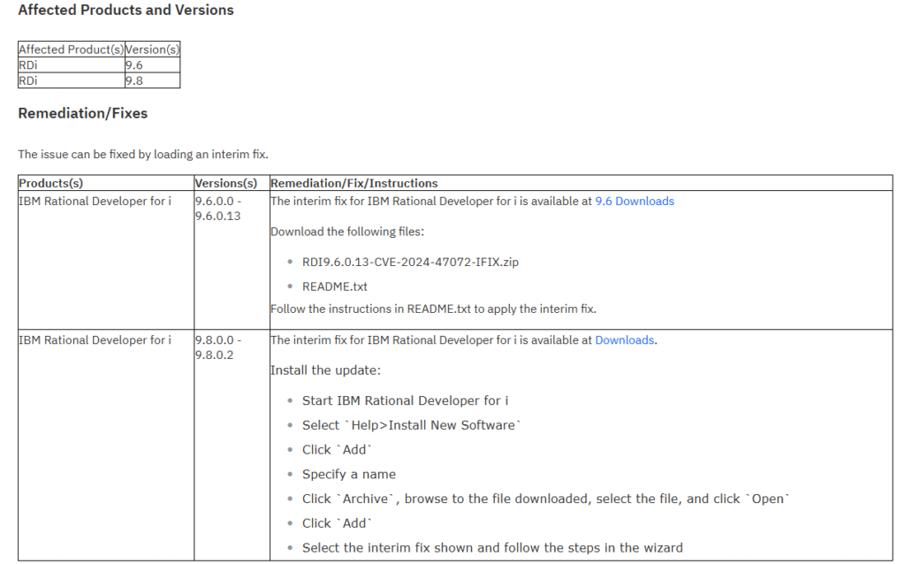Click the line "Follow the instructions in README.txt to apply"
905x564 pixels.
pyautogui.click(x=433, y=309)
